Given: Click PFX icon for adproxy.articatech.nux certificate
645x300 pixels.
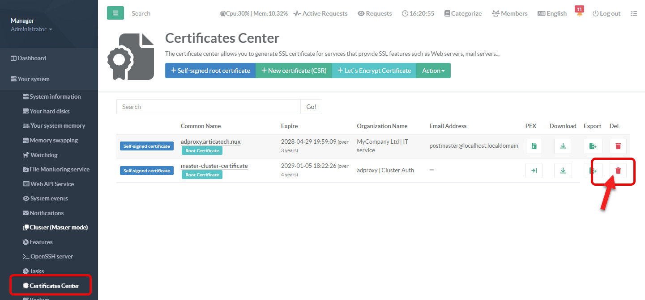Looking at the screenshot, I should click(534, 146).
